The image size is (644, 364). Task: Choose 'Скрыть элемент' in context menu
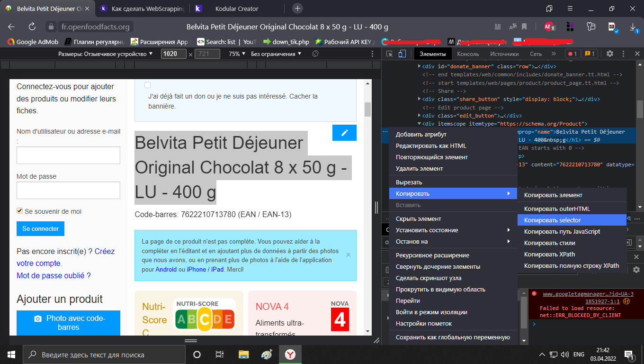point(453,218)
